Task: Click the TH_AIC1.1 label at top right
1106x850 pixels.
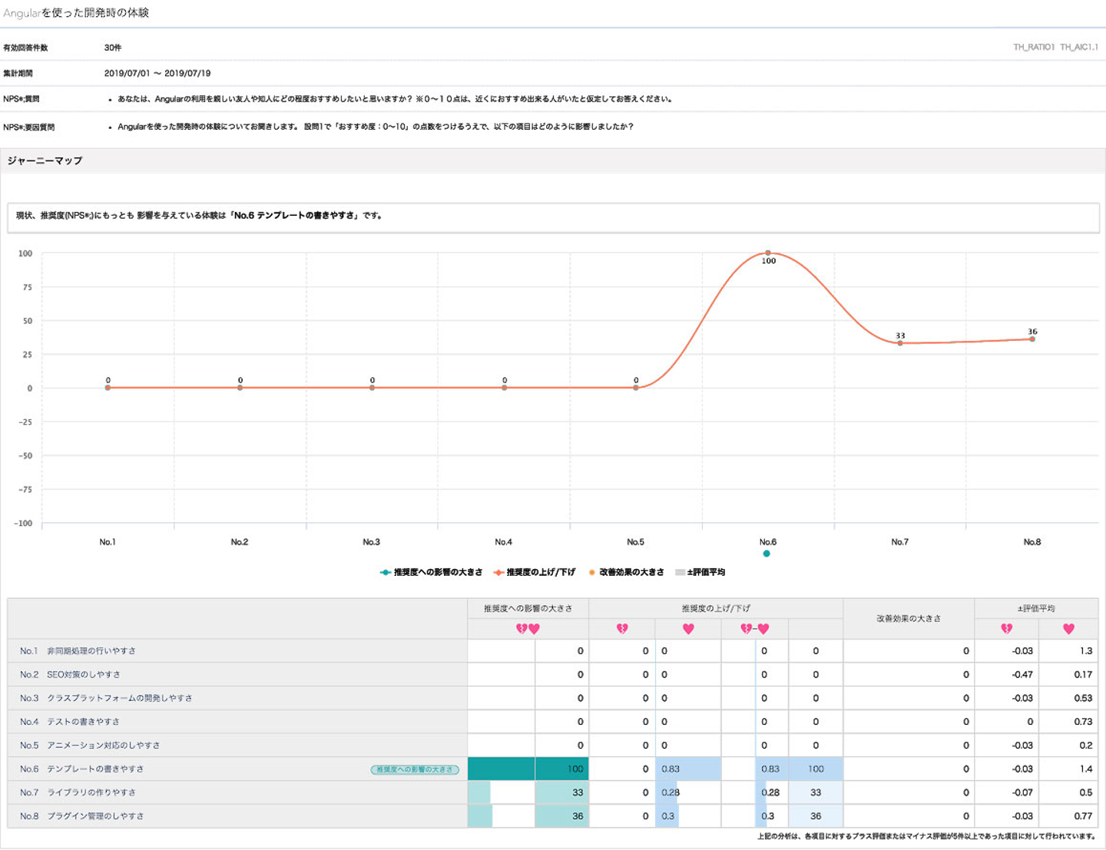Action: click(x=1079, y=48)
